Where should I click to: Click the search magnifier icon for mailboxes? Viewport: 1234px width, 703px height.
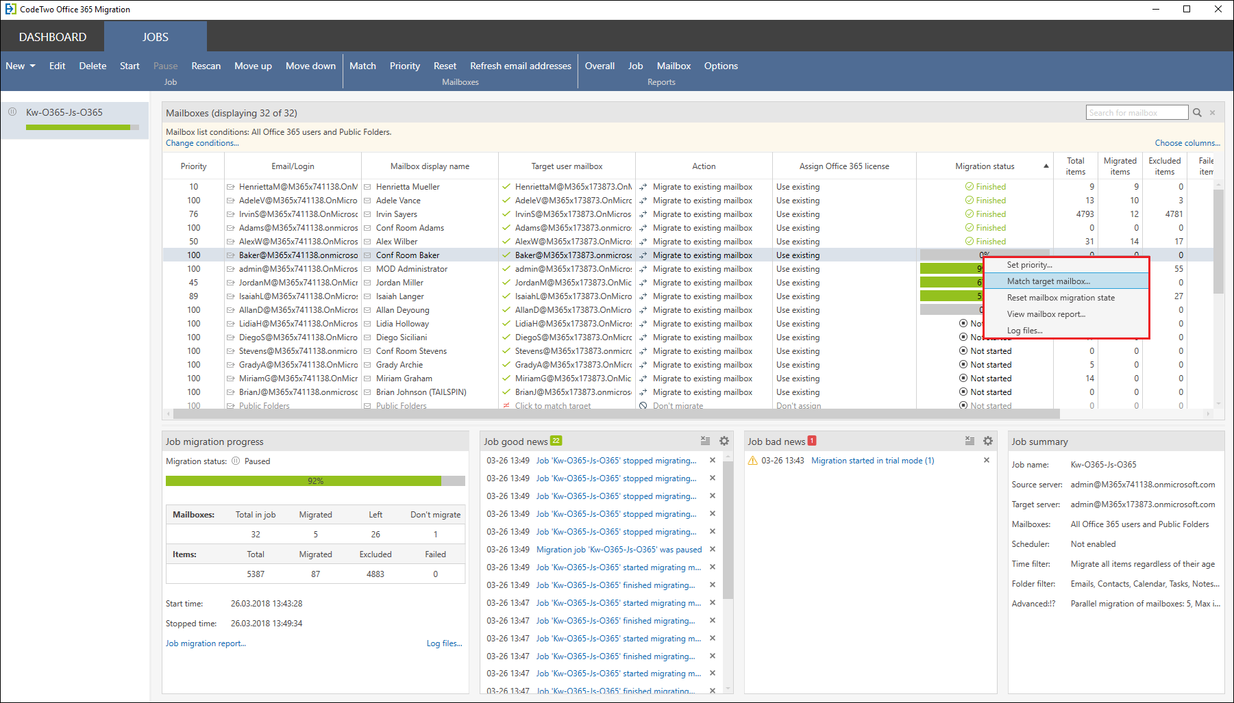pos(1197,113)
